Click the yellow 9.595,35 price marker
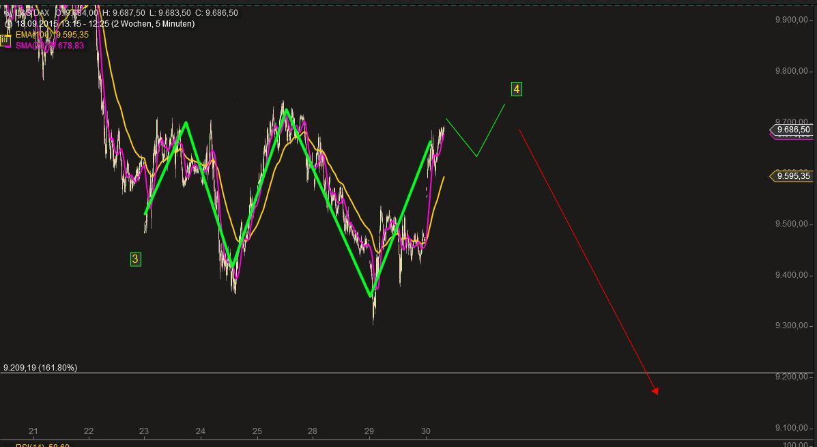The width and height of the screenshot is (817, 447). [x=794, y=176]
